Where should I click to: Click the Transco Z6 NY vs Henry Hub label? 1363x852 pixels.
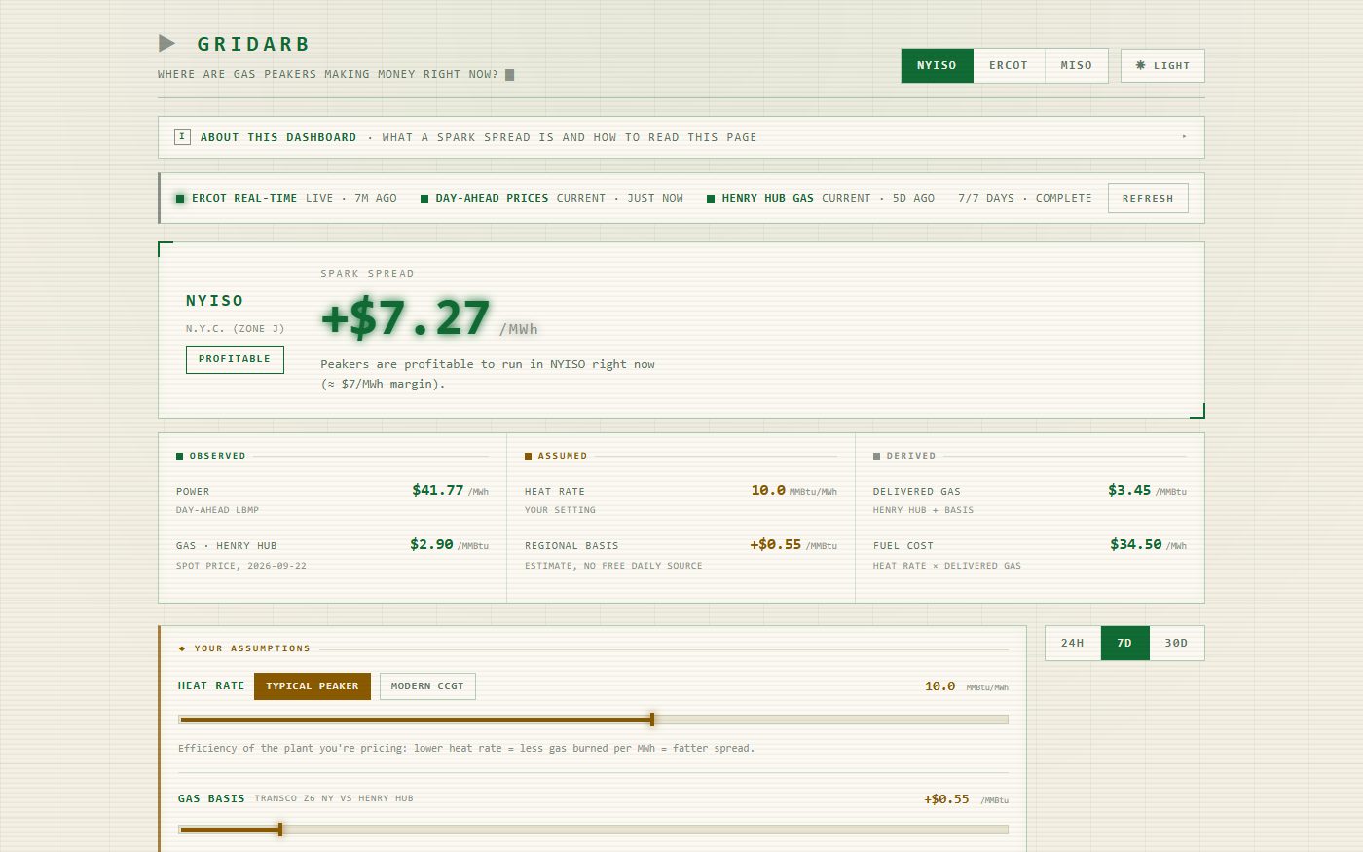[334, 798]
